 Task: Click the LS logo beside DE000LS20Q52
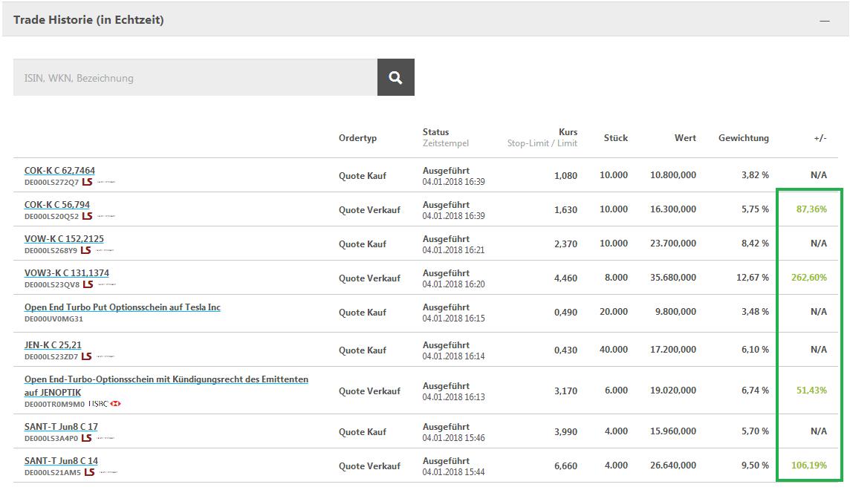[x=87, y=216]
